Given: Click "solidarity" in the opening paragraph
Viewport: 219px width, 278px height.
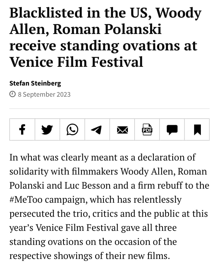Looking at the screenshot, I should [29, 172].
